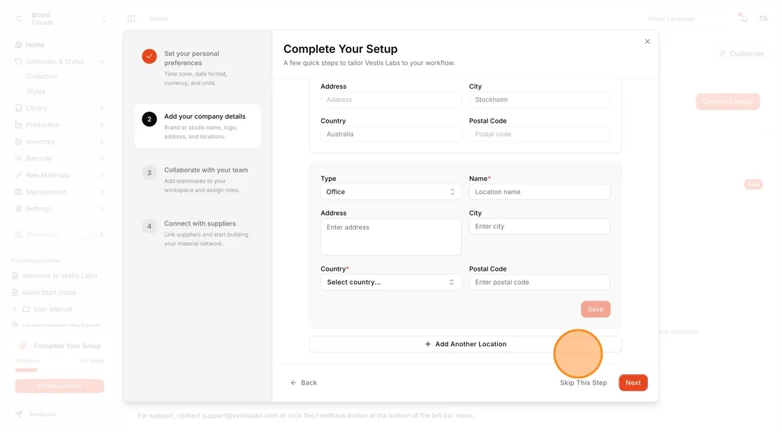The image size is (782, 432).
Task: Open Feedback at the sidebar bottom
Action: tap(42, 415)
